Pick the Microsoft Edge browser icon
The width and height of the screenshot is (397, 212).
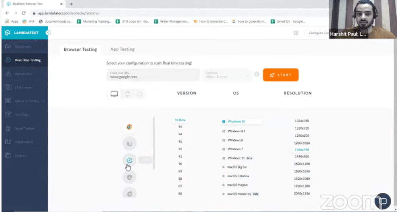(129, 177)
